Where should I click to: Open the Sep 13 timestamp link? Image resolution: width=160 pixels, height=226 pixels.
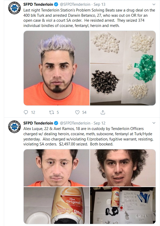pos(99,4)
